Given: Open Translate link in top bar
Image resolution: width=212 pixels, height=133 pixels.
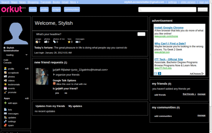Looking at the screenshot, I should pyautogui.click(x=46, y=2).
